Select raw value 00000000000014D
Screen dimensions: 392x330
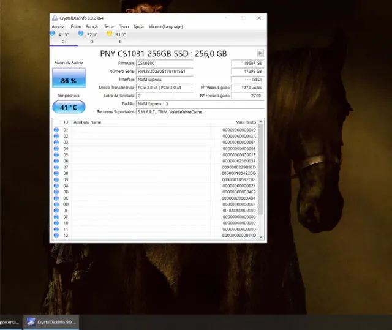(x=239, y=235)
